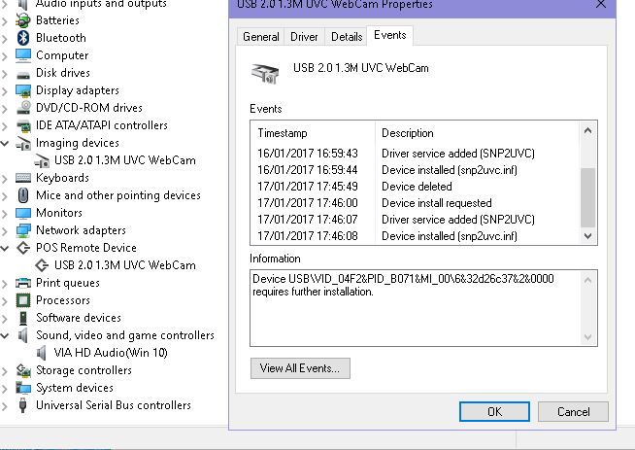
Task: Click the Keyboards category icon
Action: pyautogui.click(x=23, y=178)
